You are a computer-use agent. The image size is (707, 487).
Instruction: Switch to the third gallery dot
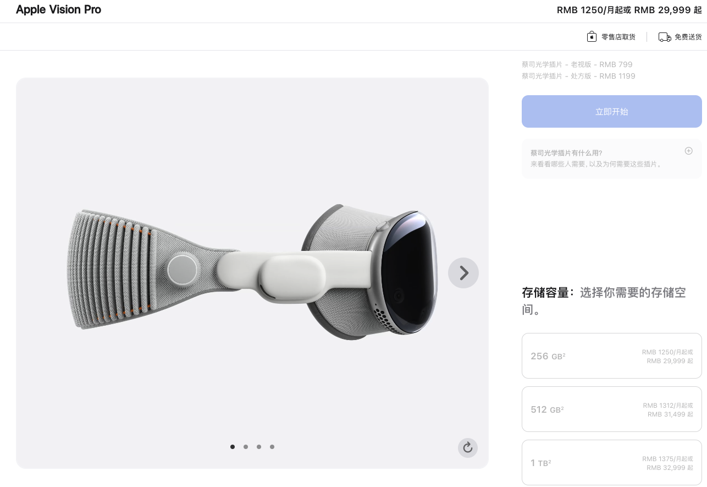[259, 447]
